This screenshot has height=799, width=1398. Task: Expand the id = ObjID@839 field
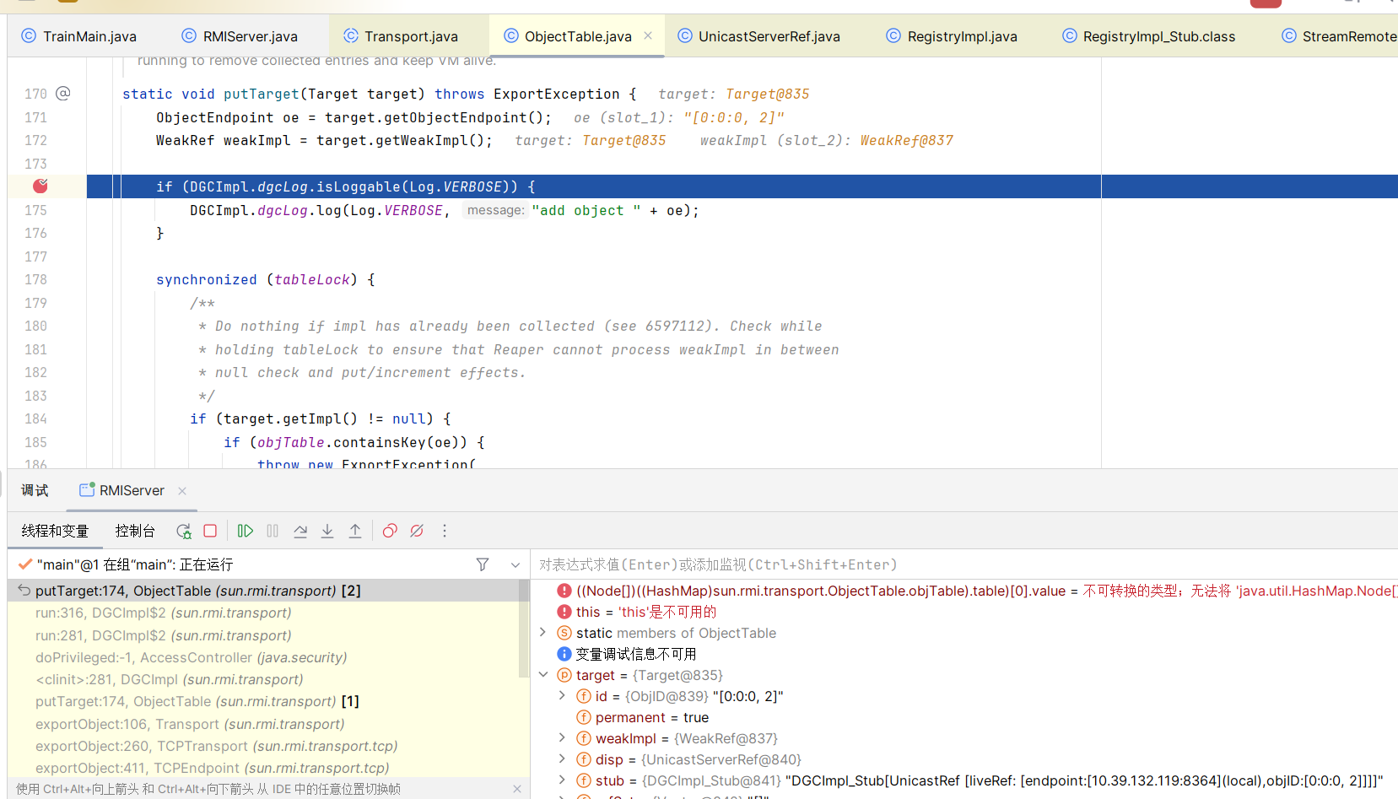click(x=563, y=696)
